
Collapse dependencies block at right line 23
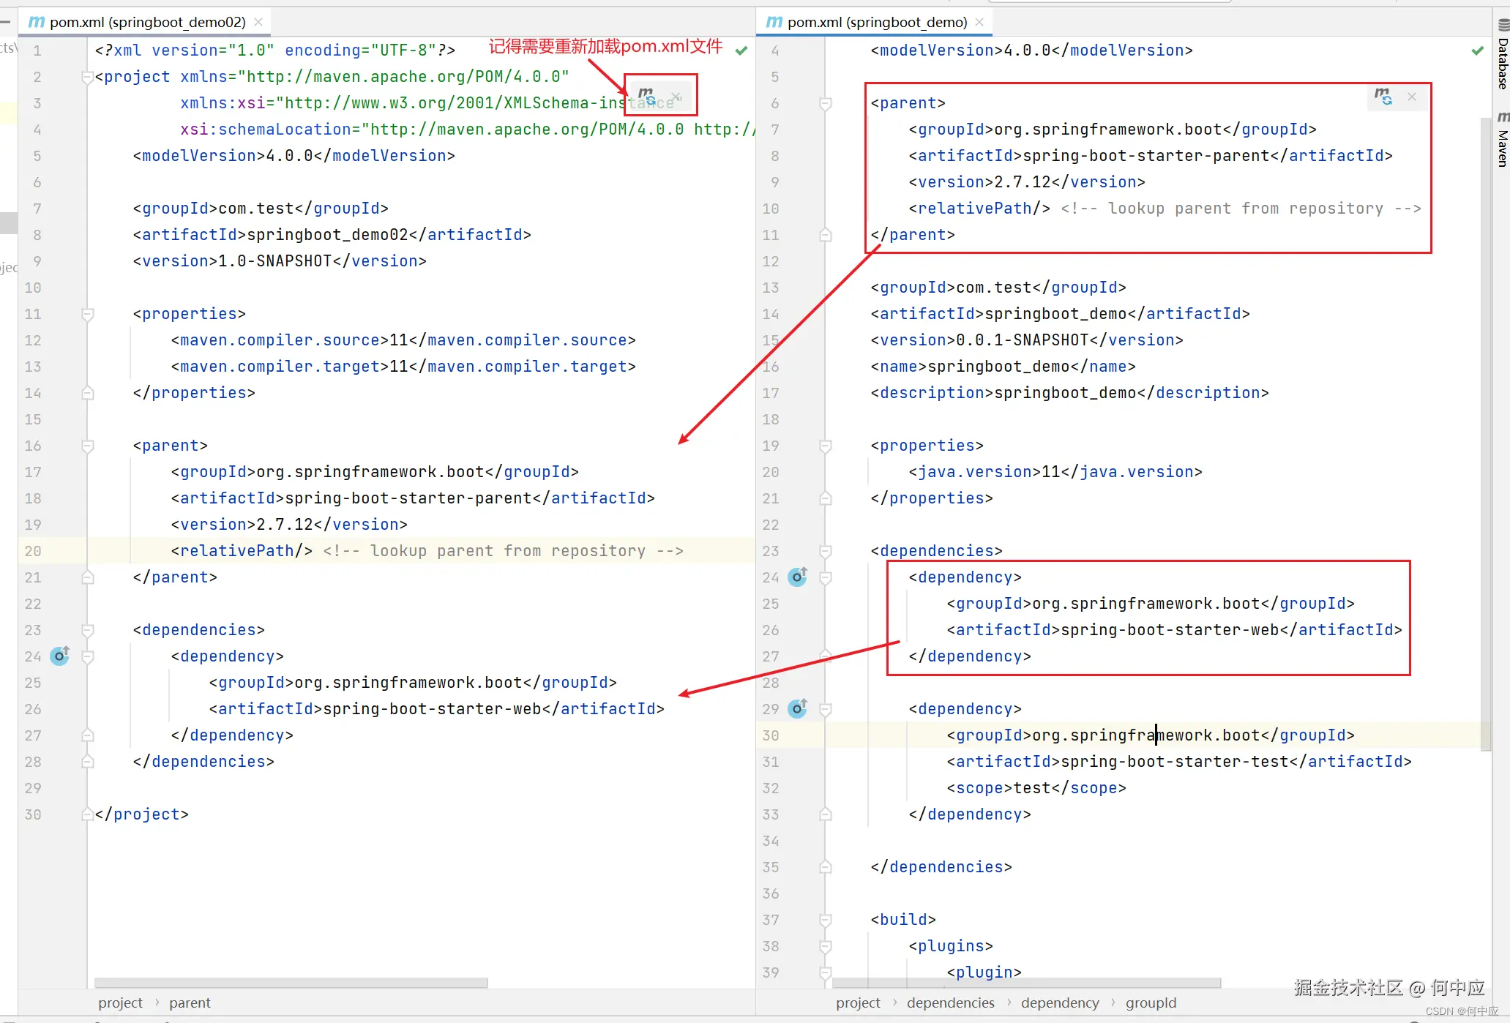pyautogui.click(x=826, y=551)
